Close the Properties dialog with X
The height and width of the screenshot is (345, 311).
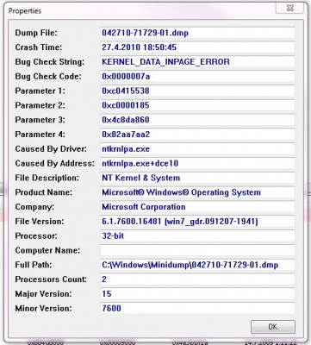(x=289, y=8)
